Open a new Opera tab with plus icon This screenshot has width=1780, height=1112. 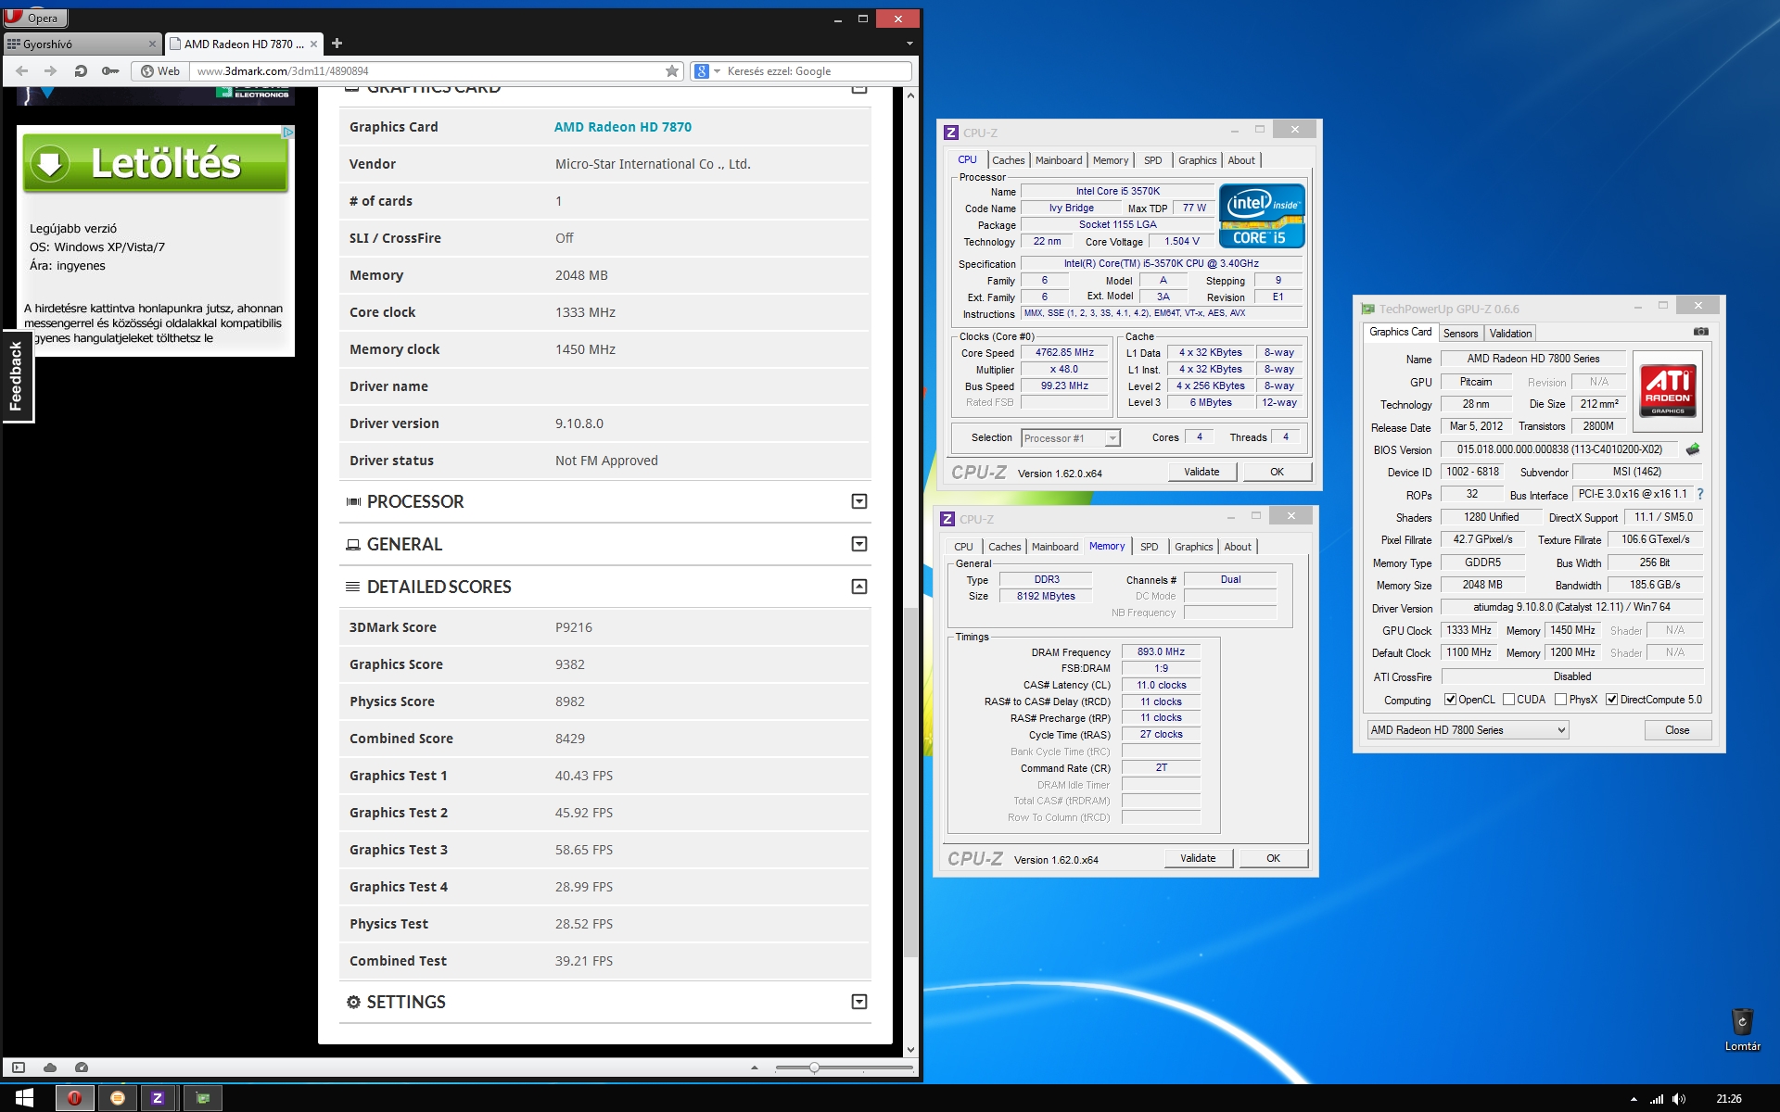point(337,44)
